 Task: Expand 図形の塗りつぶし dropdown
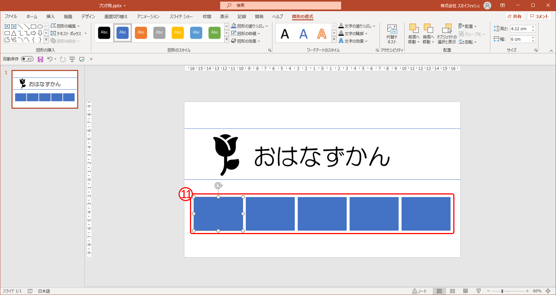pos(267,26)
